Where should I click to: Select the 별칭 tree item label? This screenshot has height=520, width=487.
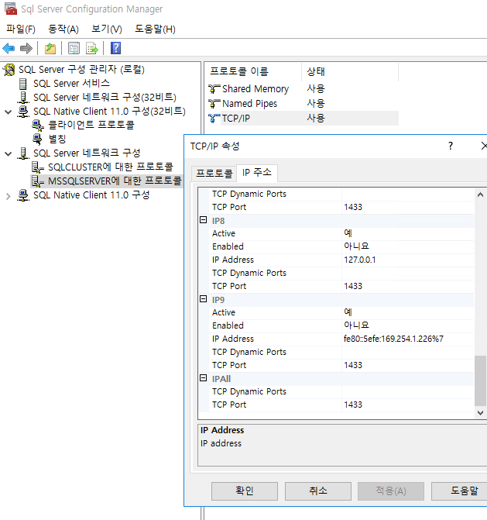coord(57,139)
